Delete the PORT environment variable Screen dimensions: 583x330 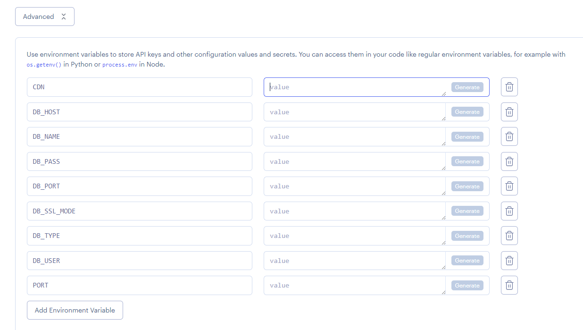coord(509,285)
